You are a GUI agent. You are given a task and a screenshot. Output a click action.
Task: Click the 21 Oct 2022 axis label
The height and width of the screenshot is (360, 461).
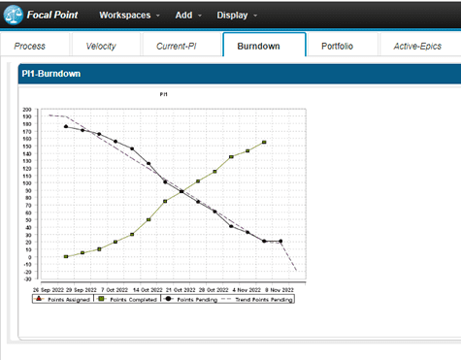181,290
